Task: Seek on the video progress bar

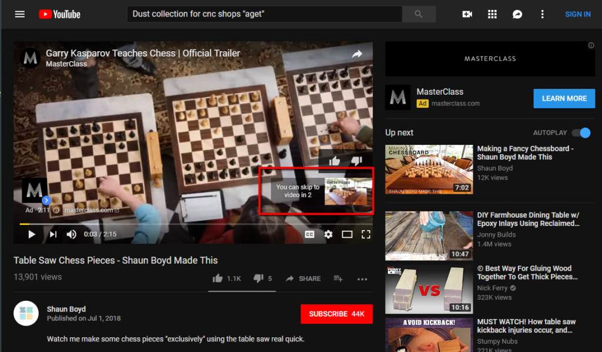Action: tap(196, 224)
